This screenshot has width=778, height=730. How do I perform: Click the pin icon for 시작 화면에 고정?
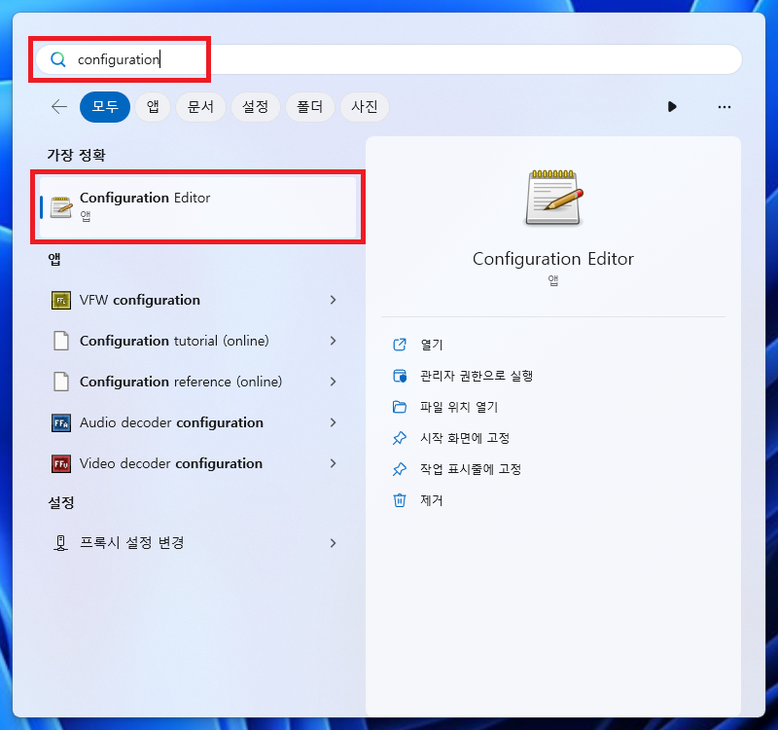[x=400, y=438]
